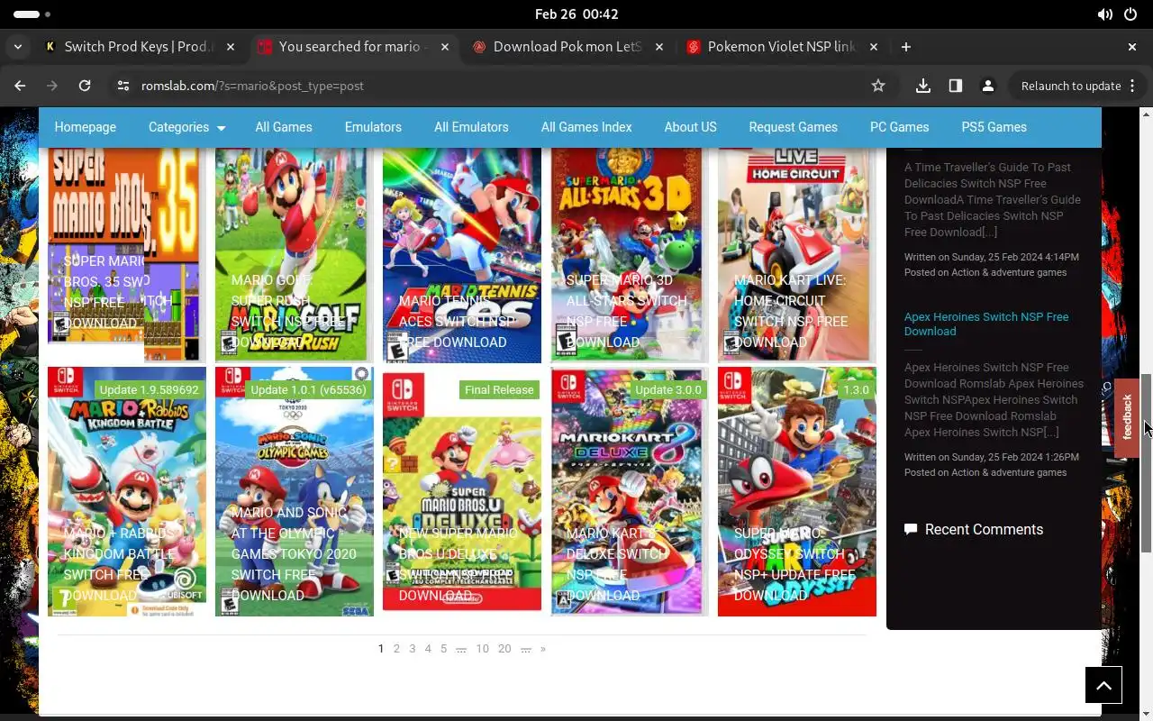The width and height of the screenshot is (1153, 721).
Task: Open Super Mario 3D All-Stars thumbnail
Action: (x=629, y=255)
